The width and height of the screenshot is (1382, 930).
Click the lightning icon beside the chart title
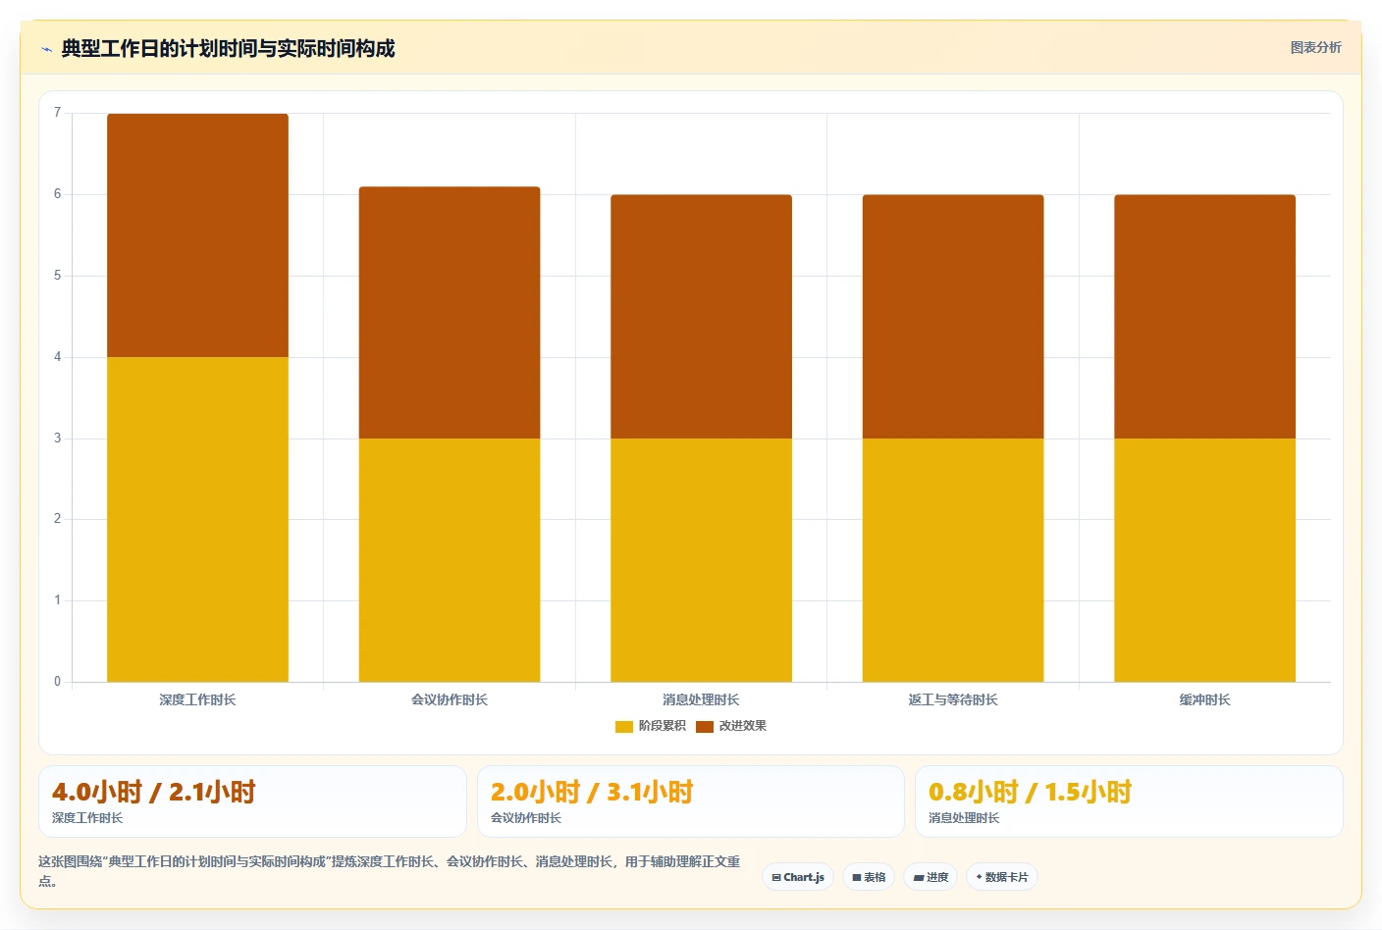(46, 49)
